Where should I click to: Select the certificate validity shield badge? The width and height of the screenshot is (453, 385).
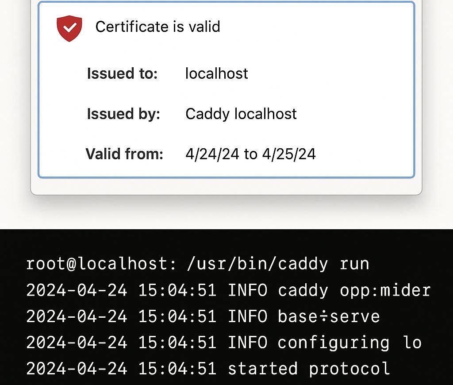pyautogui.click(x=69, y=28)
